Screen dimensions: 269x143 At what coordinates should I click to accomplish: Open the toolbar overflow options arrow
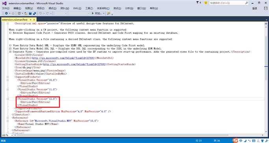[x=112, y=14]
